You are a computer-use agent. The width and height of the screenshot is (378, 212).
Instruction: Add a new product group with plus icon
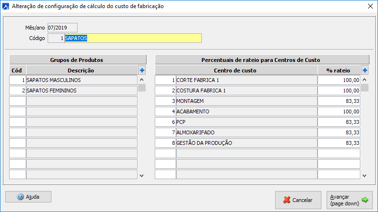(142, 71)
